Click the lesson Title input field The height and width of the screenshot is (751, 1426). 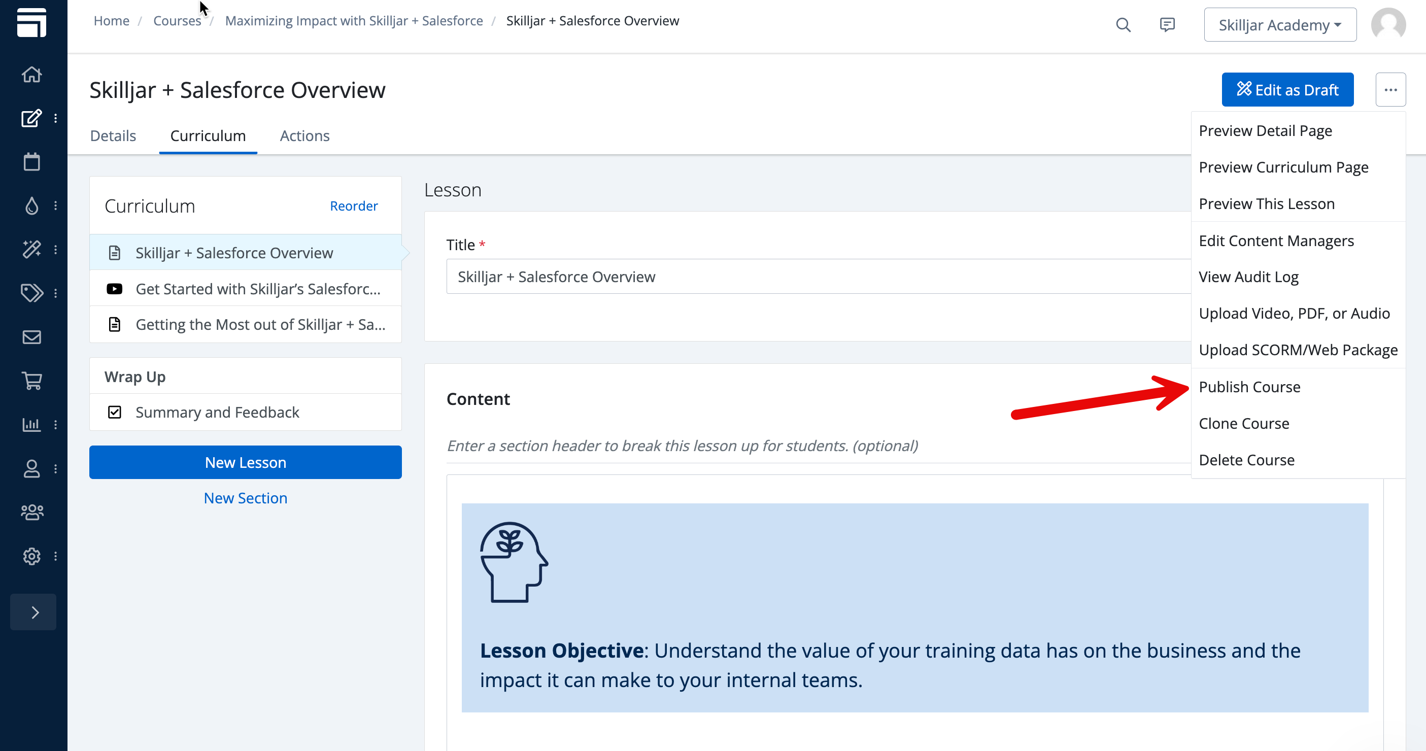click(817, 277)
